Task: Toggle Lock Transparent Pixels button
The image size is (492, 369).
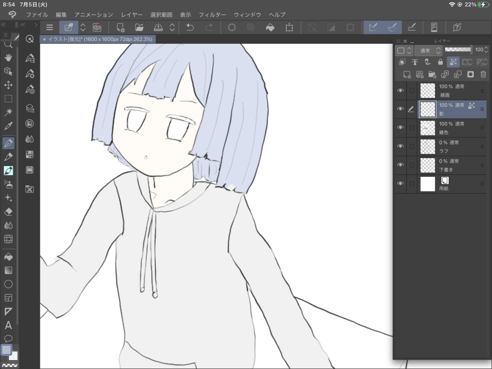Action: 453,62
